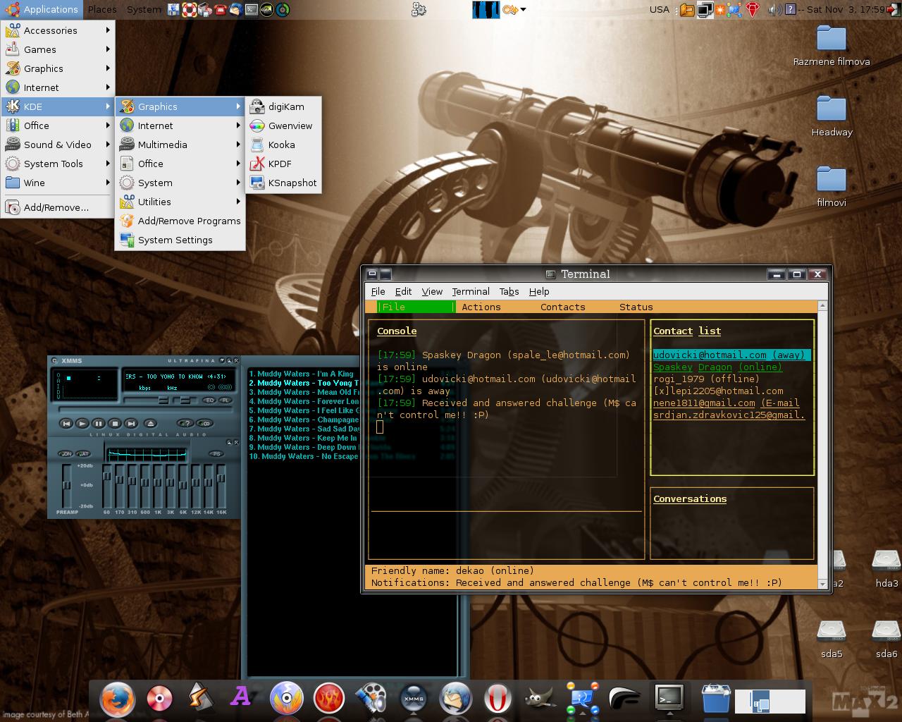Adjust the XMMS preamp slider

pos(67,486)
